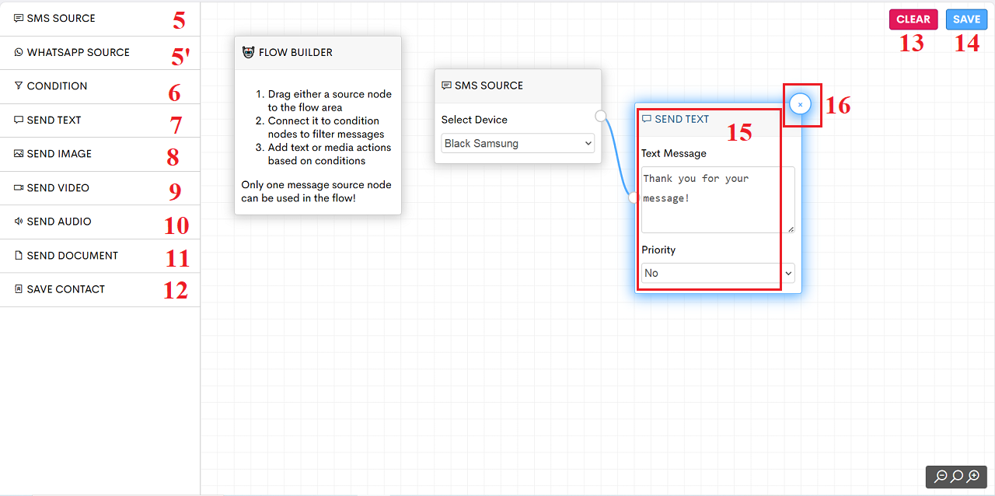Image resolution: width=995 pixels, height=496 pixels.
Task: Click the blue connection line between nodes
Action: click(x=618, y=155)
